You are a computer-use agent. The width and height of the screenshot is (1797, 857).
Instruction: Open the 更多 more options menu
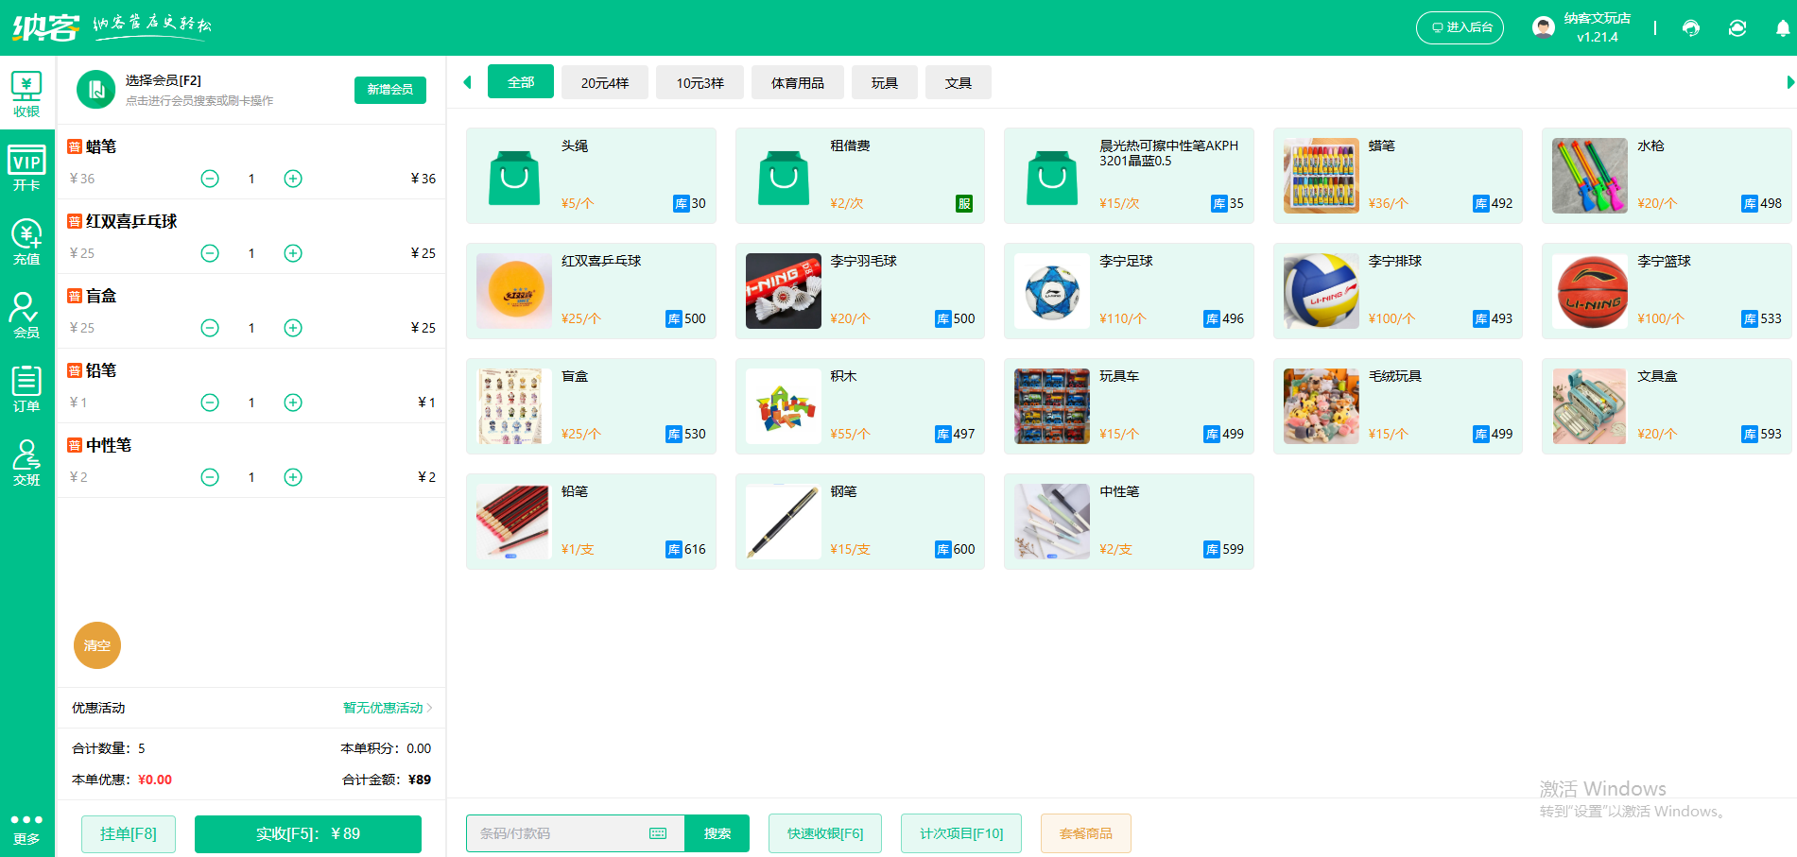[x=26, y=828]
